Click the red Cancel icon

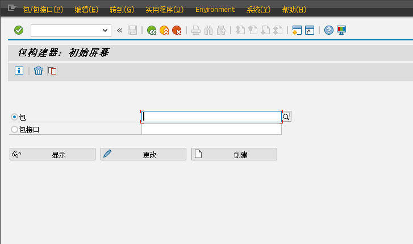coord(177,30)
